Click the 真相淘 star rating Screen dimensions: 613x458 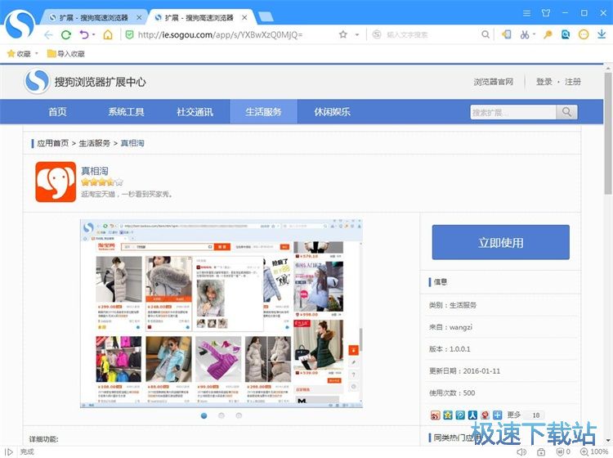(x=102, y=182)
